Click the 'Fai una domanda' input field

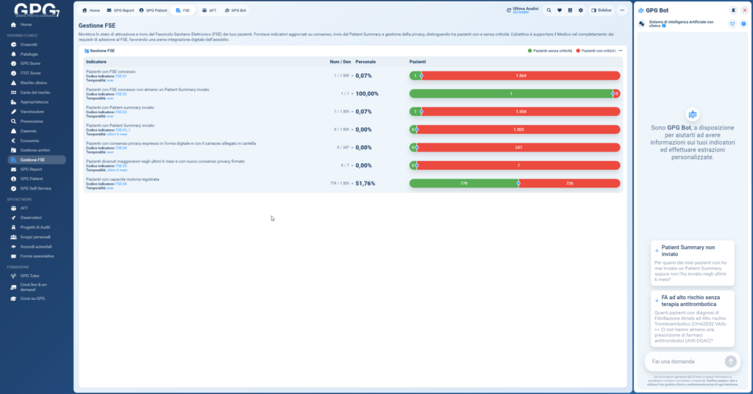[x=684, y=361]
